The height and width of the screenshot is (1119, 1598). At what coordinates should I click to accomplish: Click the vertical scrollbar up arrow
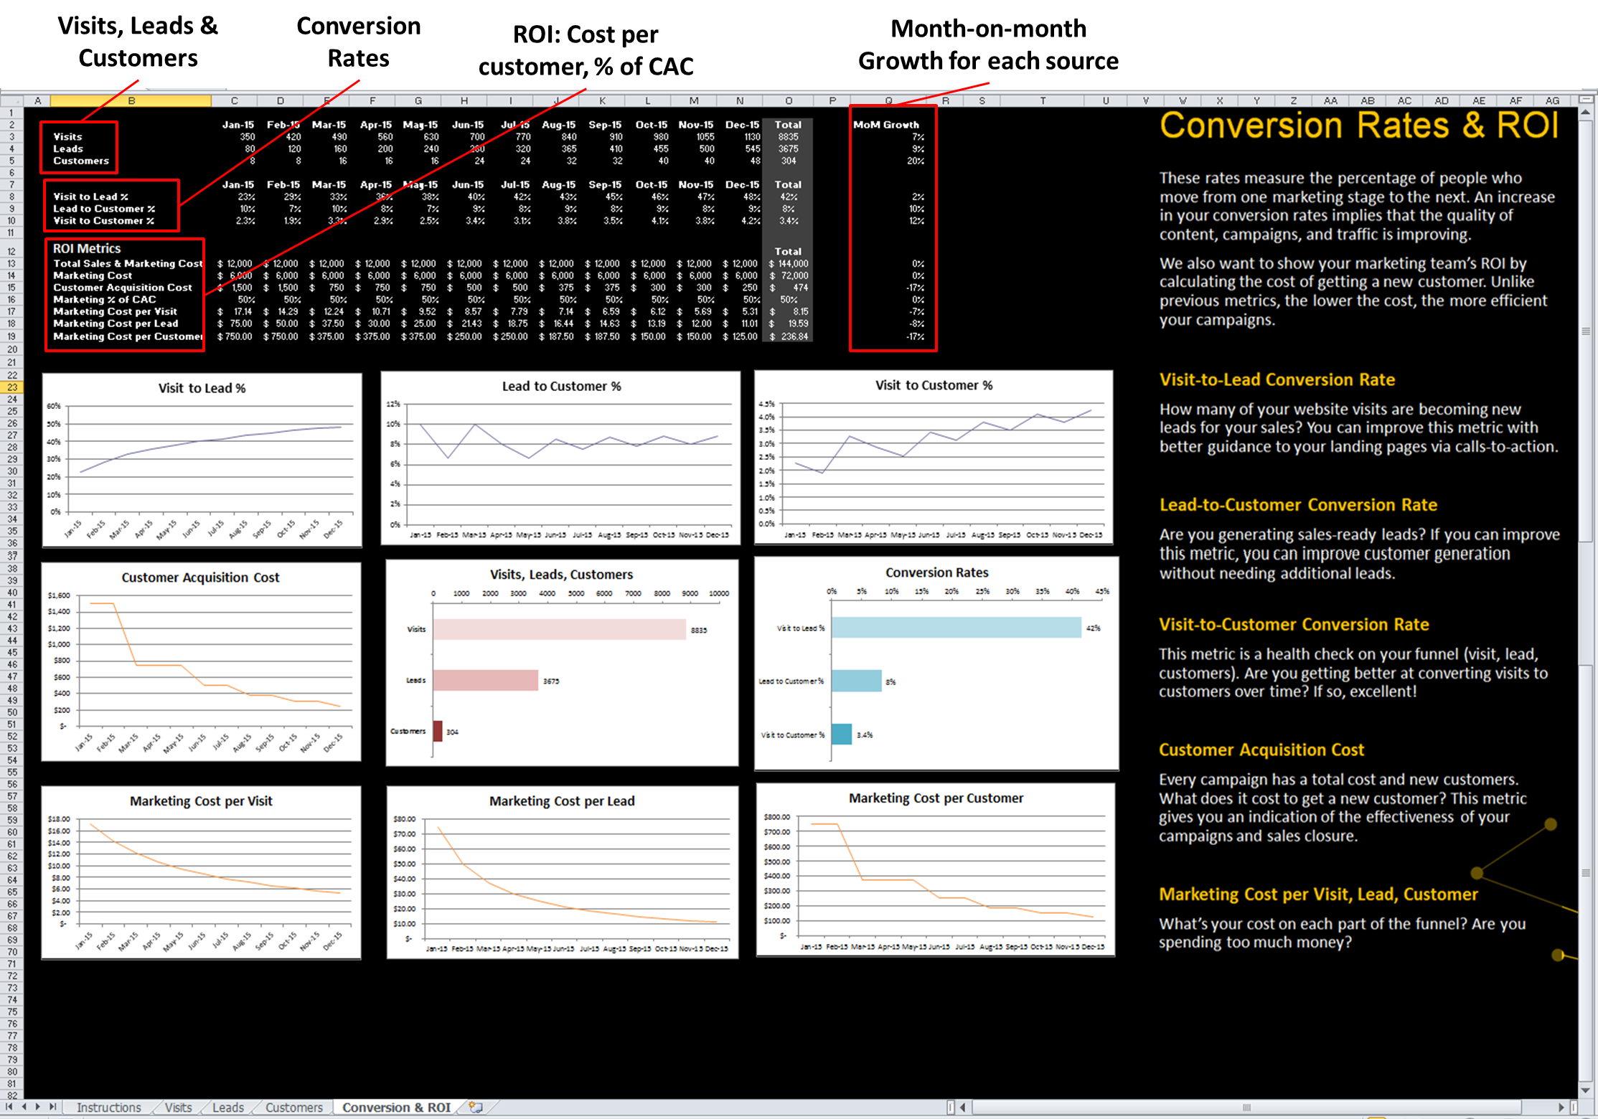pyautogui.click(x=1586, y=113)
